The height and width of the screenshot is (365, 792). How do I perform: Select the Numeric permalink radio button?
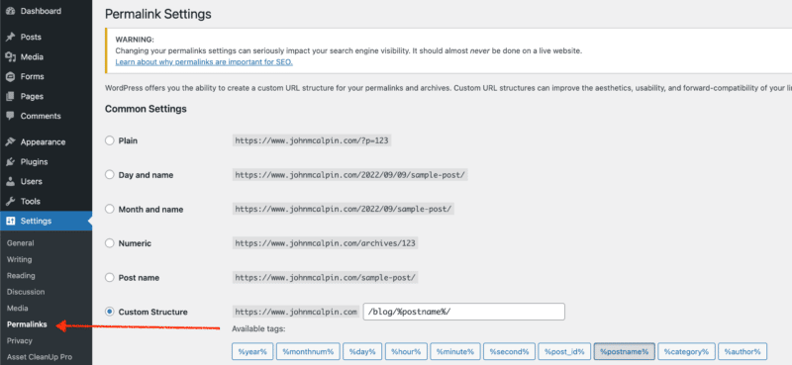coord(110,243)
